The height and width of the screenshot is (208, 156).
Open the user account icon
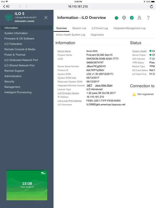139,18
